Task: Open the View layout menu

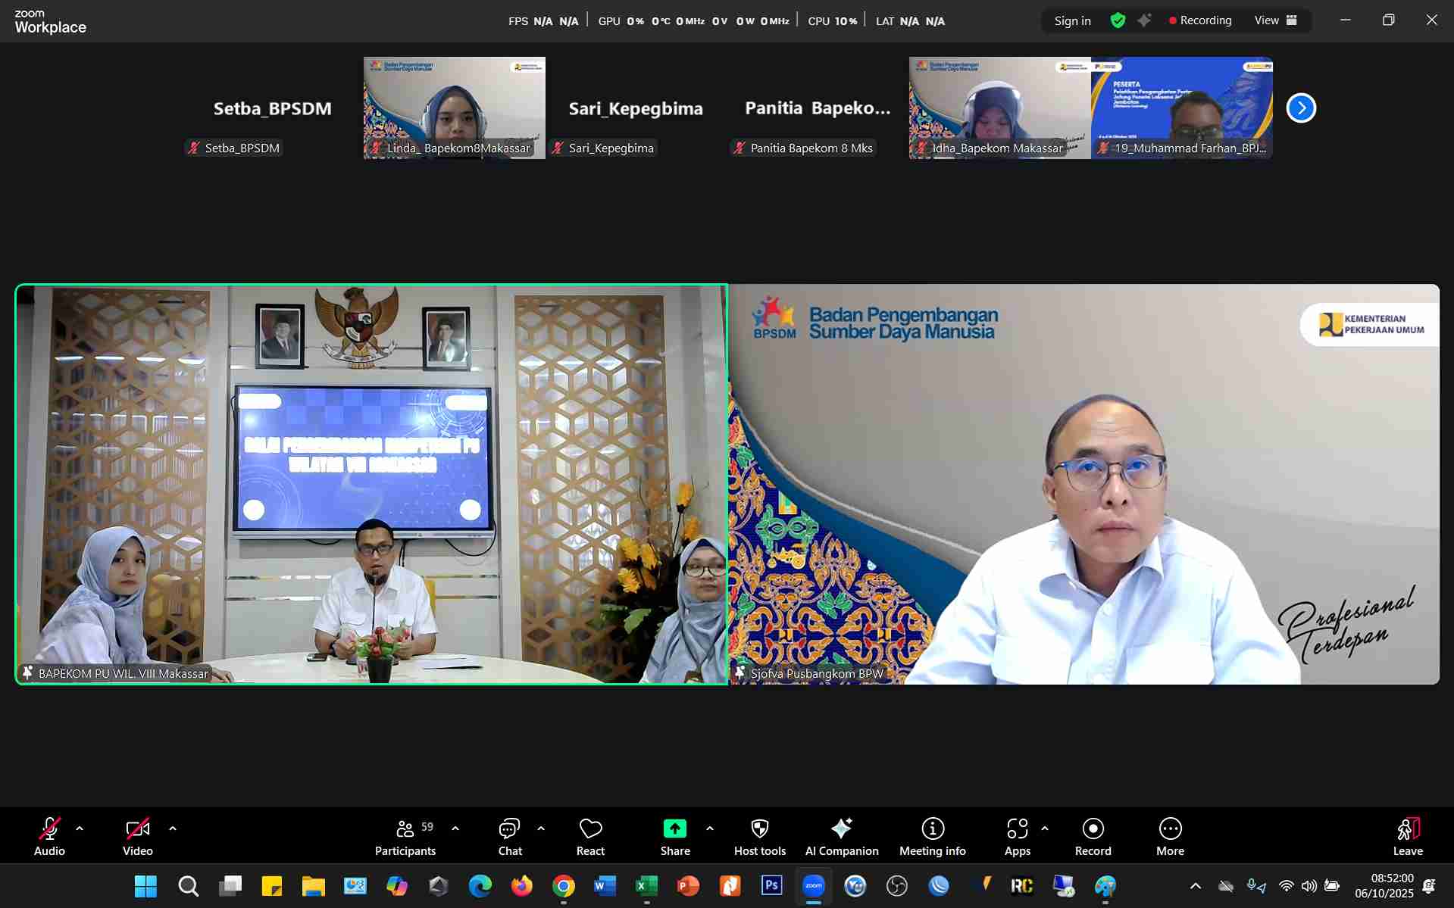Action: point(1275,20)
